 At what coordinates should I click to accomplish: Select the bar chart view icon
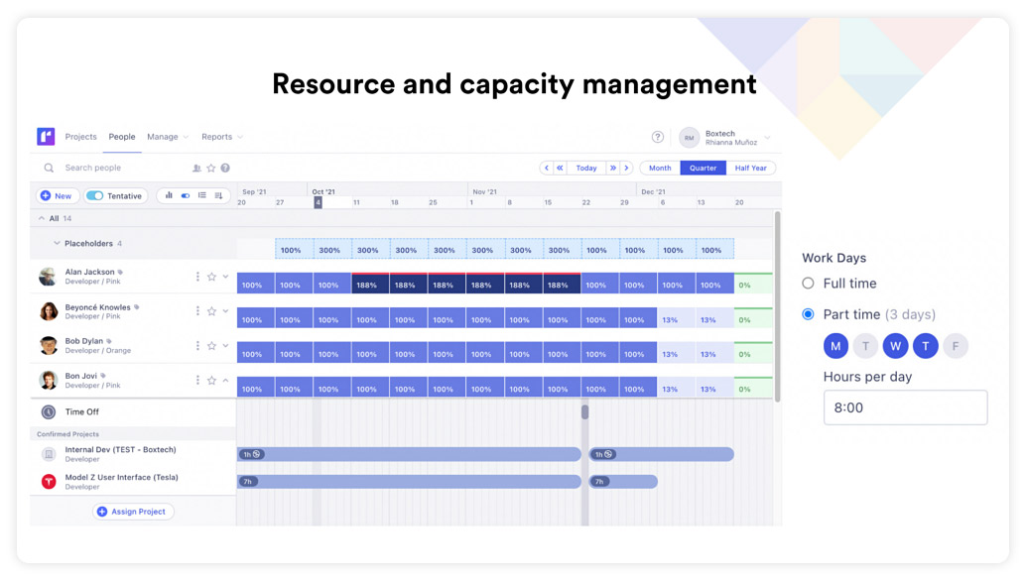click(169, 196)
